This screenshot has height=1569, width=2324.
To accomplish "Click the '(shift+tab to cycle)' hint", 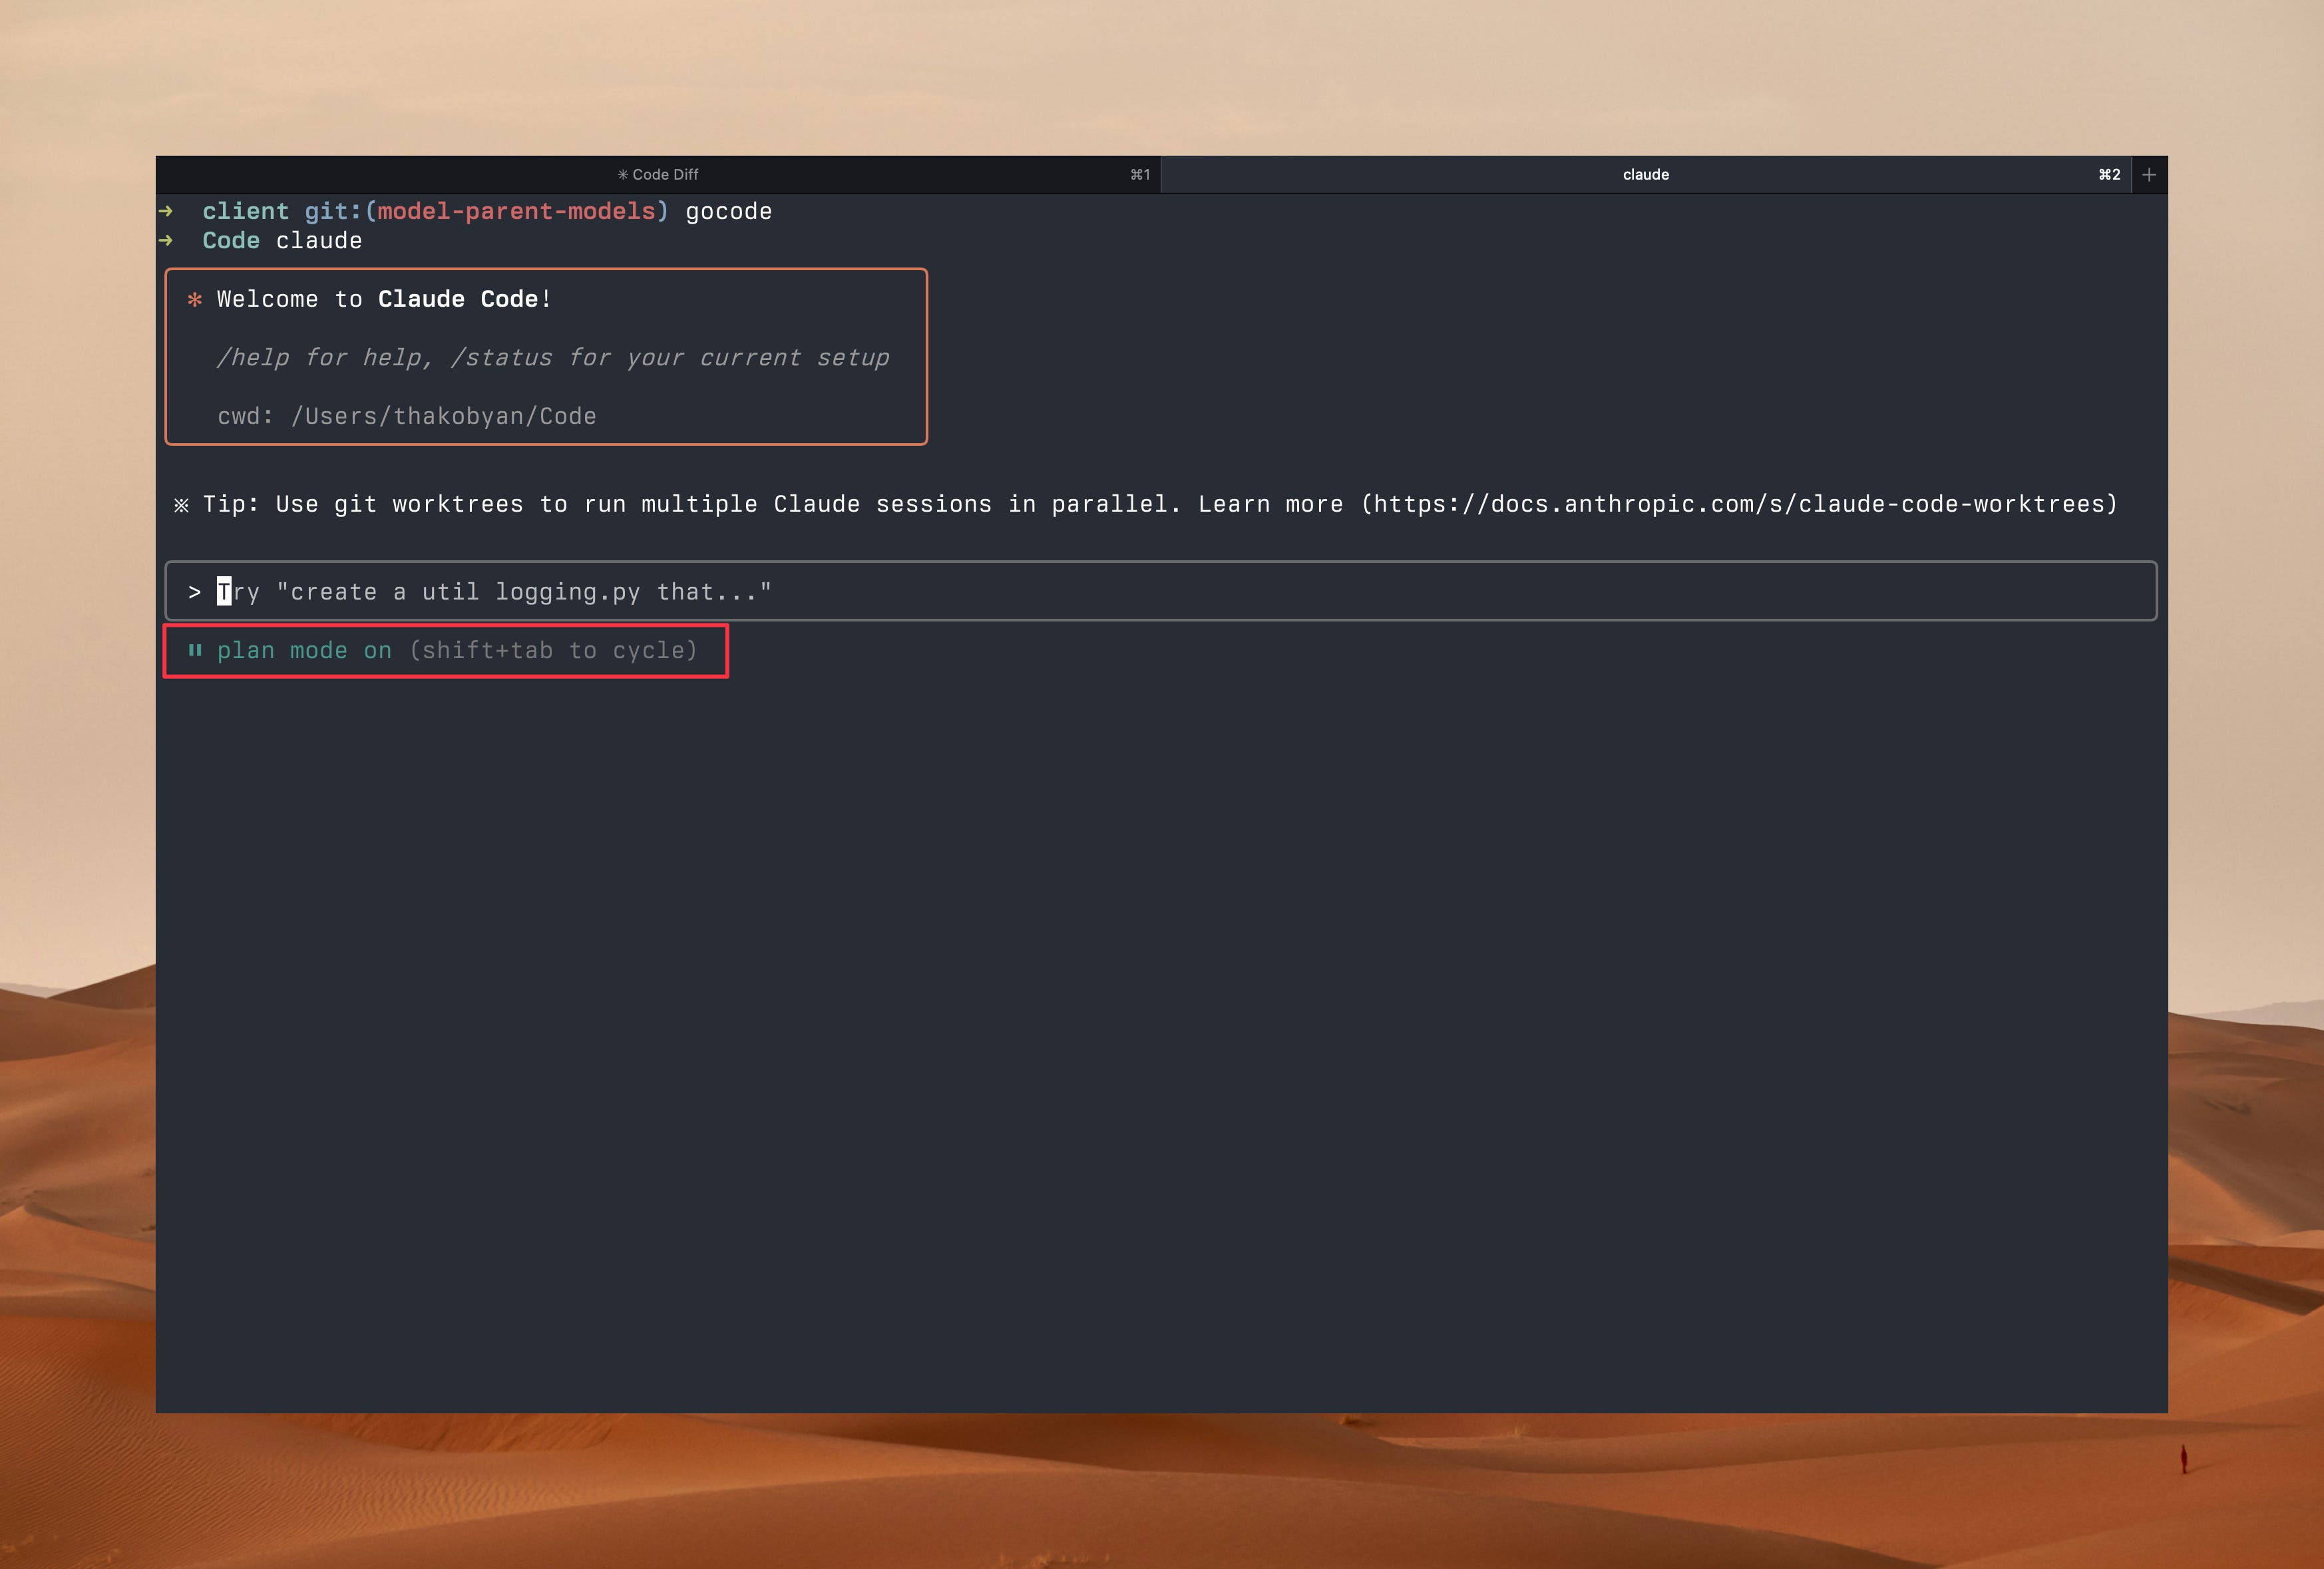I will pos(553,650).
